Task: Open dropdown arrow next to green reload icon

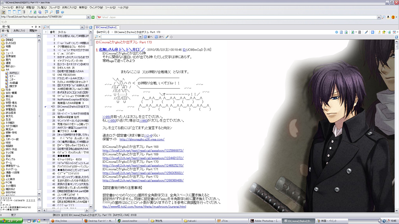Action: pyautogui.click(x=356, y=32)
